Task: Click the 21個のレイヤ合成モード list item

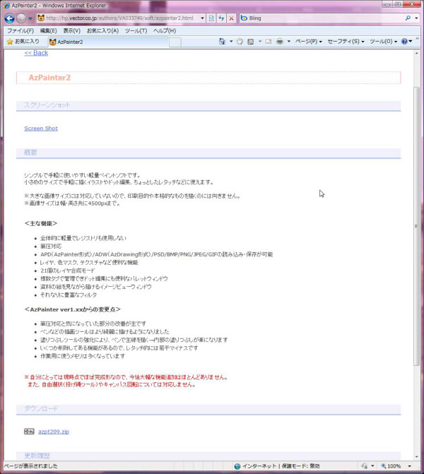Action: click(x=67, y=271)
